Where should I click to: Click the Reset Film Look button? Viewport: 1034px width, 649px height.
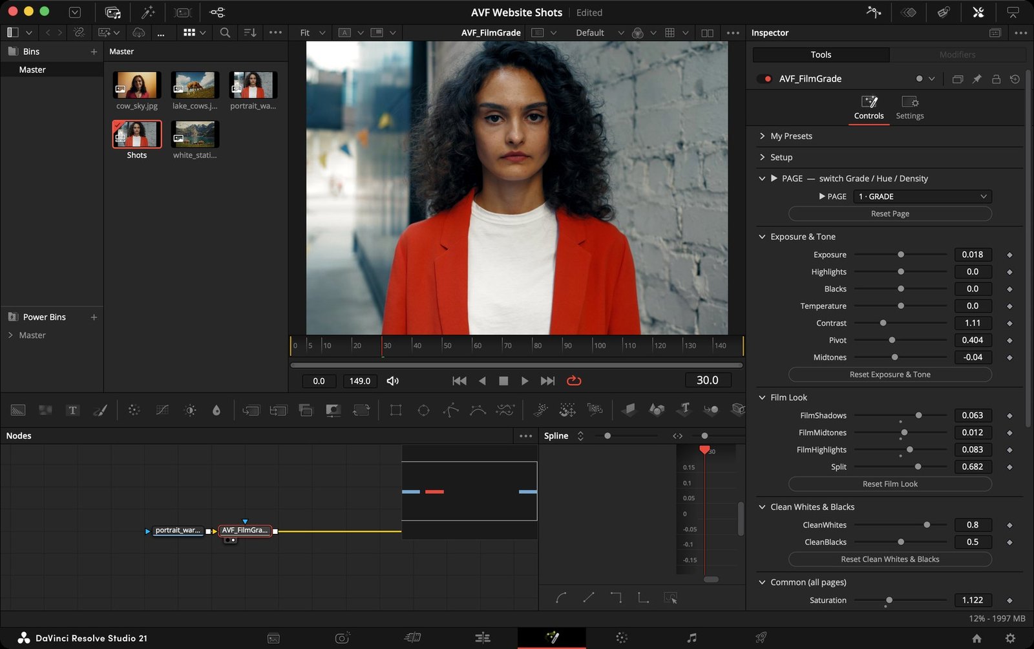click(890, 484)
